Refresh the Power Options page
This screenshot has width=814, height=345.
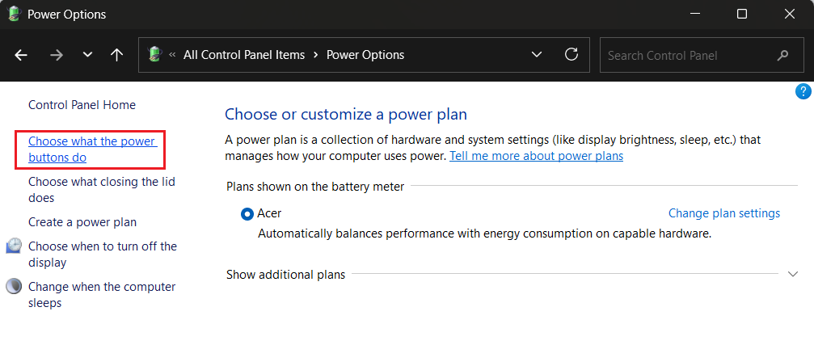point(571,55)
